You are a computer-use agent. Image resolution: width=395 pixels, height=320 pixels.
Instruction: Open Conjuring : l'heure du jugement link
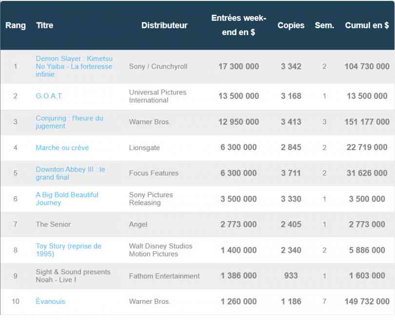(x=70, y=122)
